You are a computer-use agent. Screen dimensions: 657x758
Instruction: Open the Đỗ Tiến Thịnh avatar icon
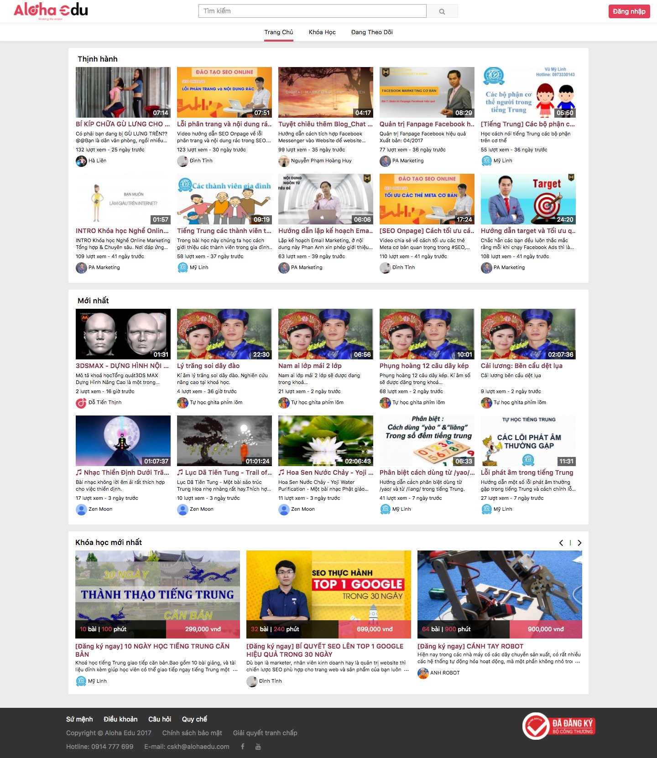click(x=81, y=403)
